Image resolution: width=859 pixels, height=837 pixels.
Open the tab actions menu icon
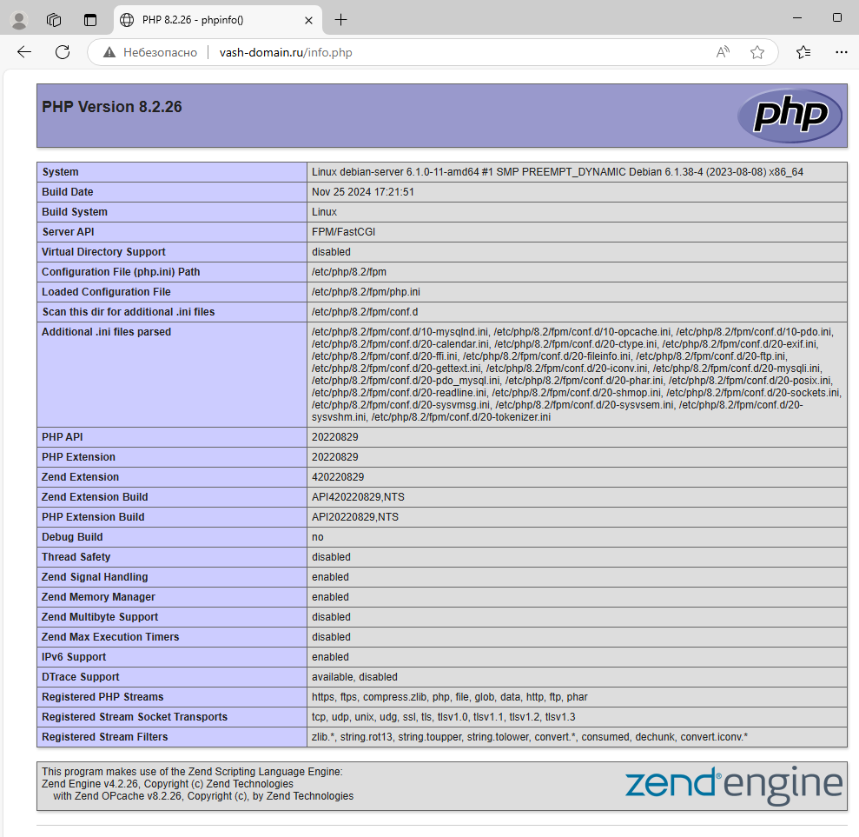coord(89,20)
